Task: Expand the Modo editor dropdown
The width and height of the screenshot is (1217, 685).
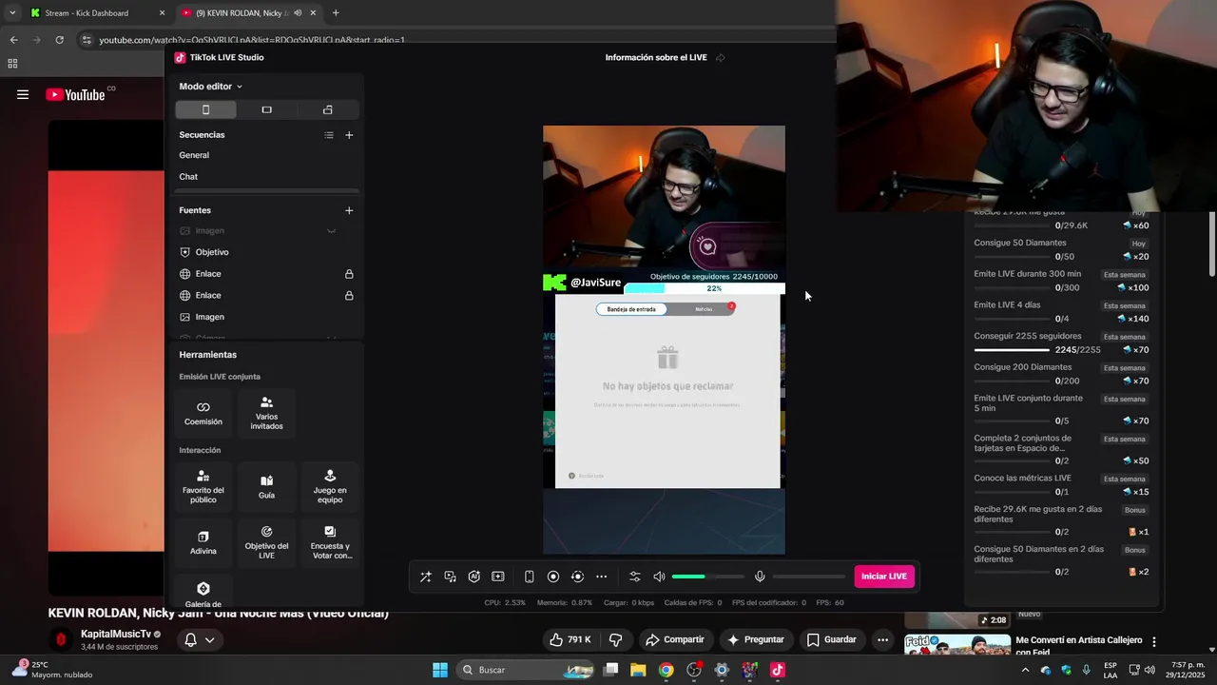Action: [210, 87]
